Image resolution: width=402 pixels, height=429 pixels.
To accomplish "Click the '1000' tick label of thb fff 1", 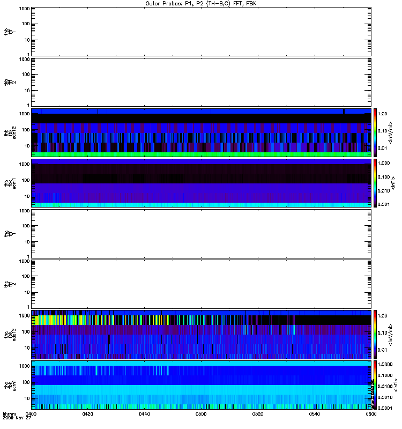I will click(x=24, y=9).
